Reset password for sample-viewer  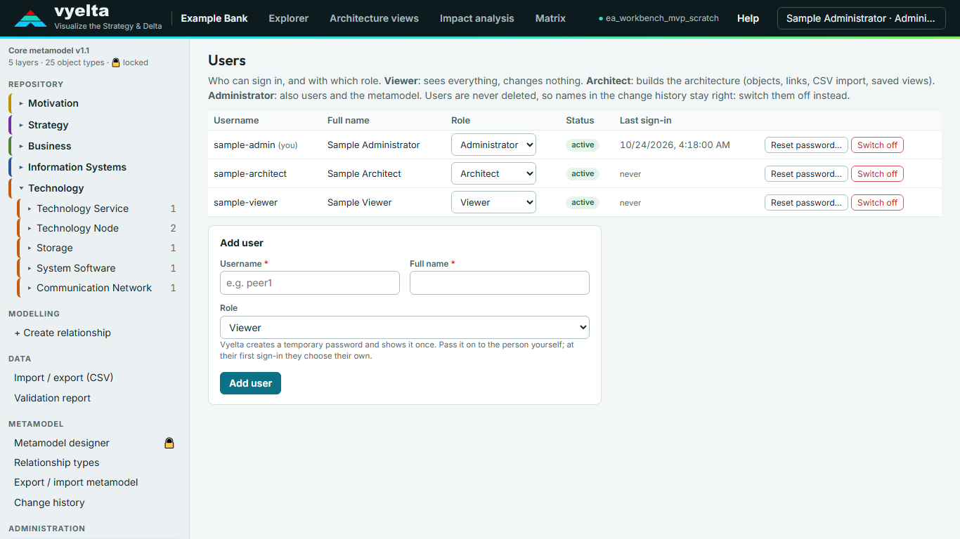point(806,203)
